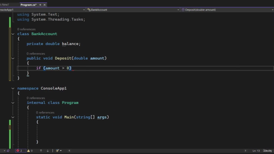Click '0 references' above class BankAccount
This screenshot has height=154, width=274.
27,29
